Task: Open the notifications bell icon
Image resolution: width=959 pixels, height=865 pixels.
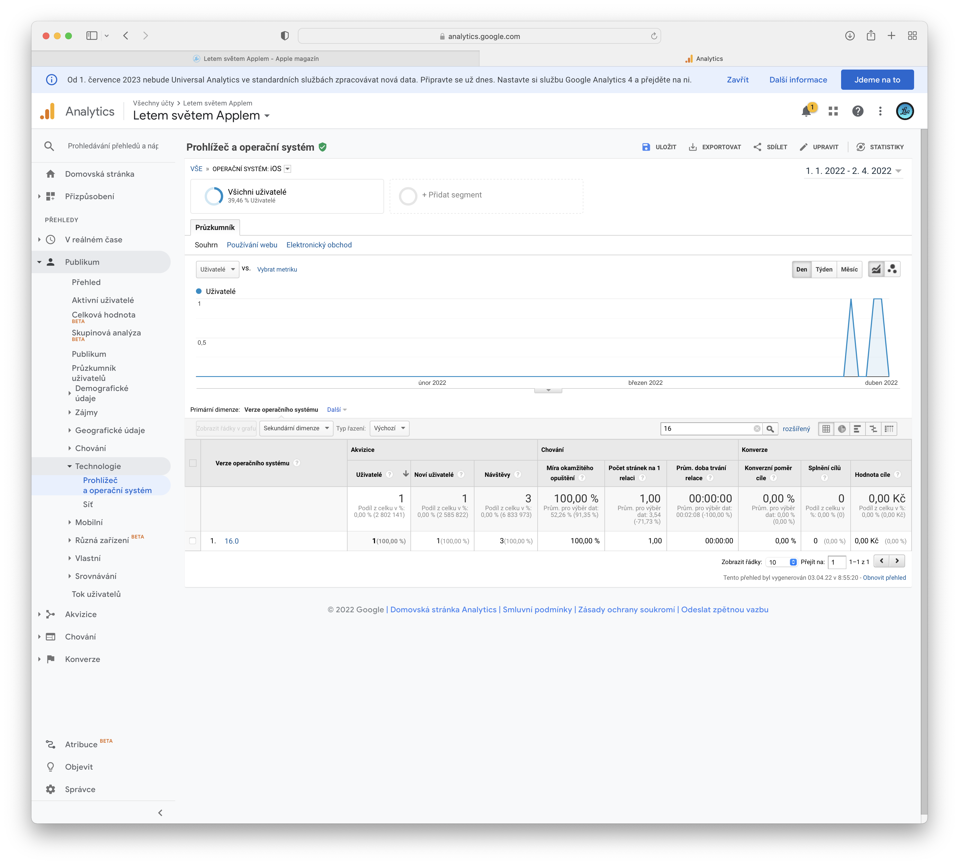Action: pos(806,111)
